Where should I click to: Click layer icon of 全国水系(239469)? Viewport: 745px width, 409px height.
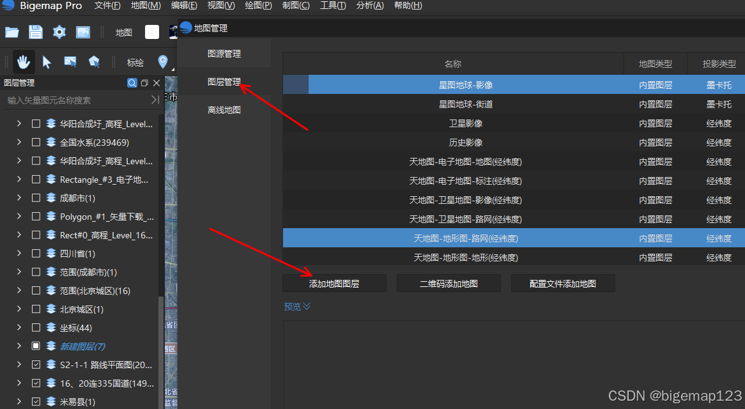(x=51, y=142)
